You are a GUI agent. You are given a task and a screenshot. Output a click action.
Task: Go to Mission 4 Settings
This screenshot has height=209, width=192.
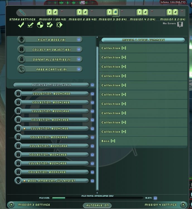coord(161,205)
